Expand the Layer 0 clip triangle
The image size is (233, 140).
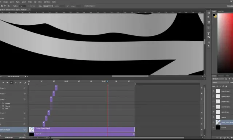tap(35, 134)
